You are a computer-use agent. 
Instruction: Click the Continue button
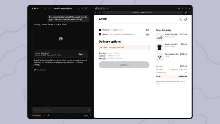(124, 65)
